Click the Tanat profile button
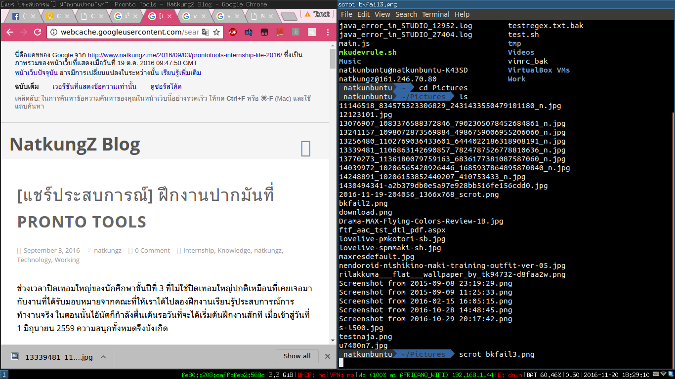 click(x=317, y=14)
